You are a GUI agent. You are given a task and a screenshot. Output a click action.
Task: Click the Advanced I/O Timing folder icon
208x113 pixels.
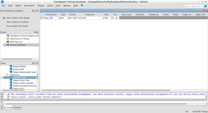coord(8,39)
